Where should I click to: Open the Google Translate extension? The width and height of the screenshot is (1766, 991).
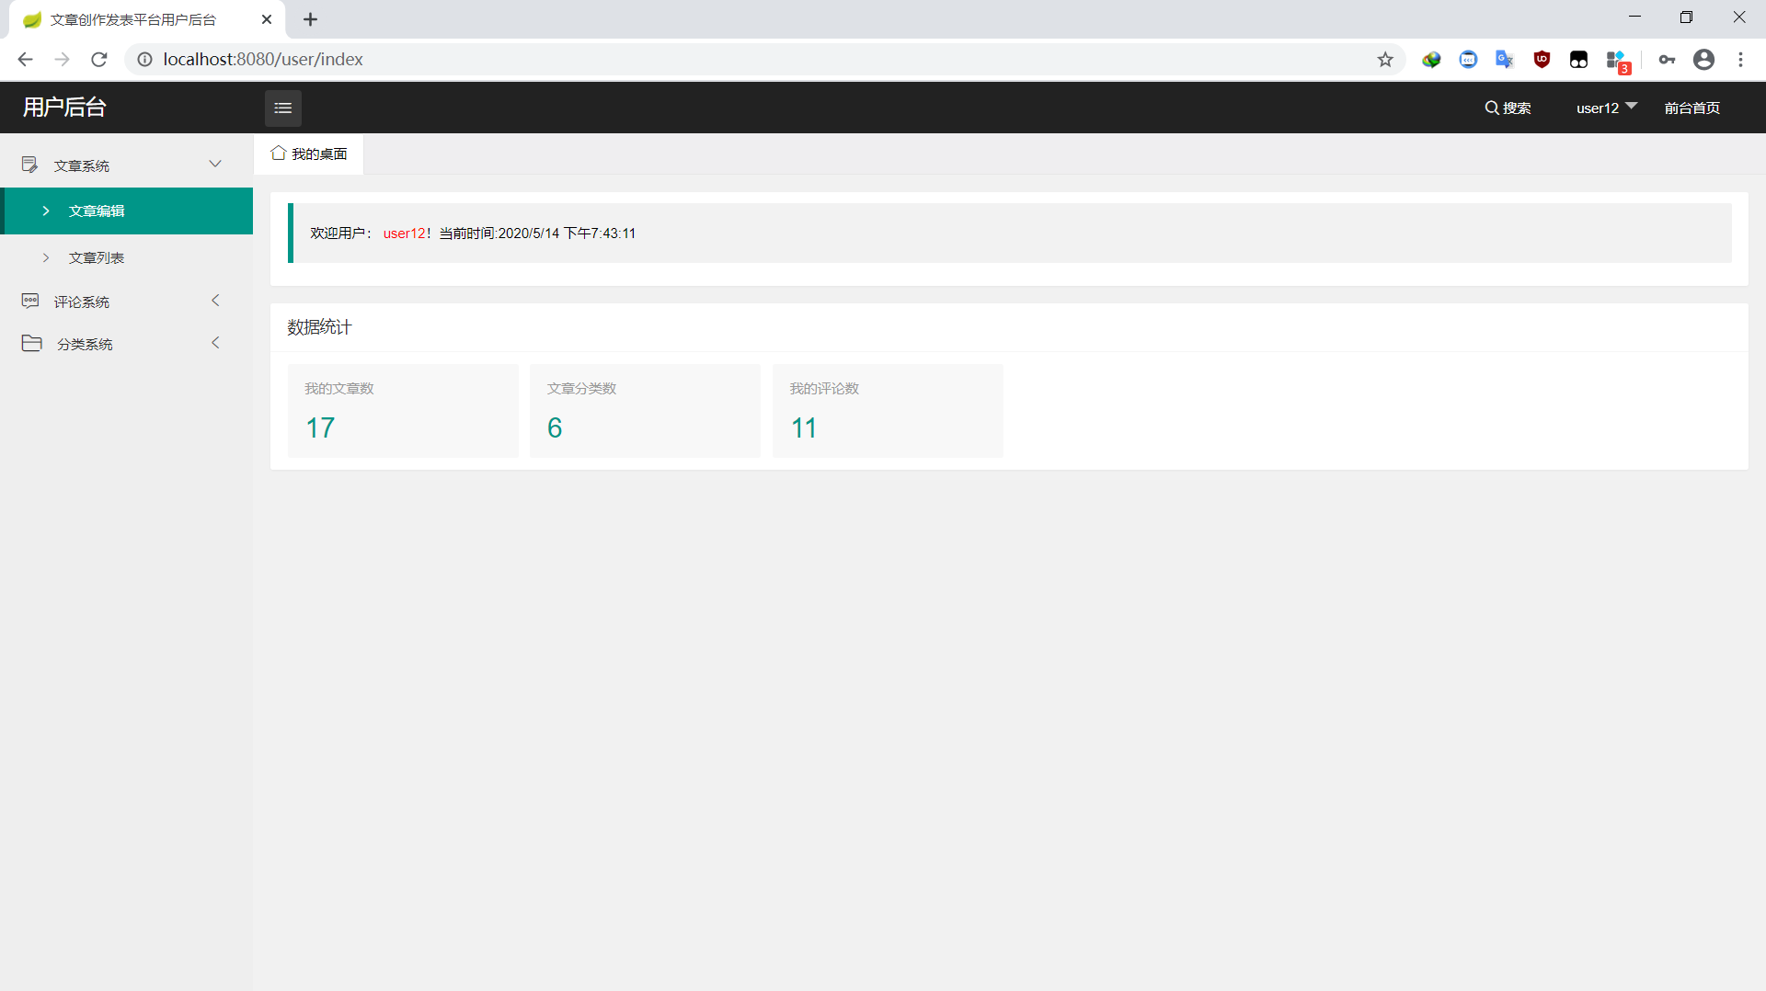click(x=1505, y=60)
